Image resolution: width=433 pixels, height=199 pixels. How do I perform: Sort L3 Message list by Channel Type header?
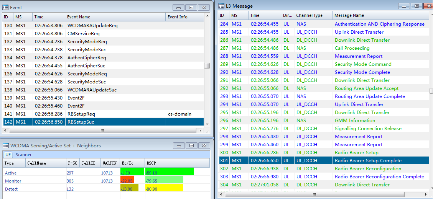pyautogui.click(x=313, y=15)
